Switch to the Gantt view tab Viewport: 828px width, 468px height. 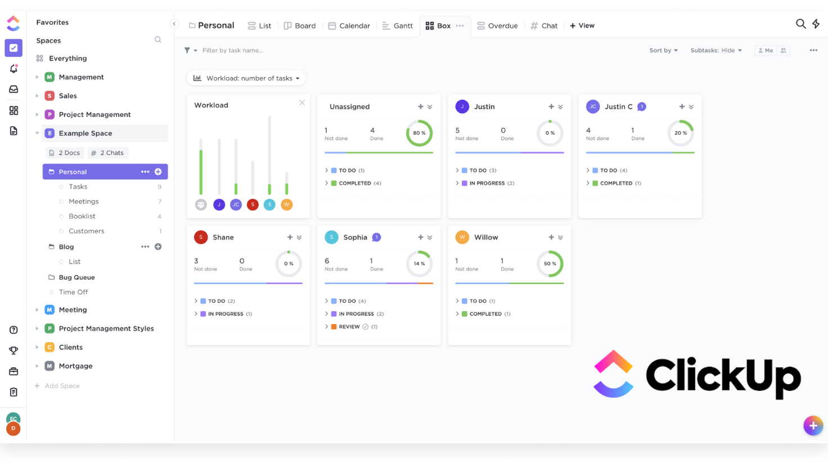pyautogui.click(x=398, y=26)
